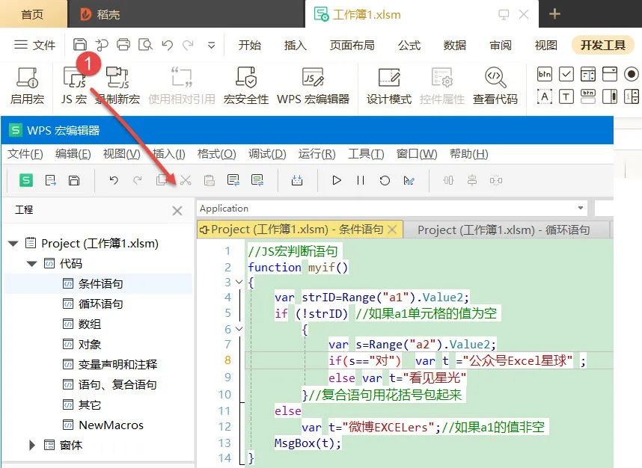
Task: Switch to the 循环语句 code tab
Action: [x=506, y=230]
